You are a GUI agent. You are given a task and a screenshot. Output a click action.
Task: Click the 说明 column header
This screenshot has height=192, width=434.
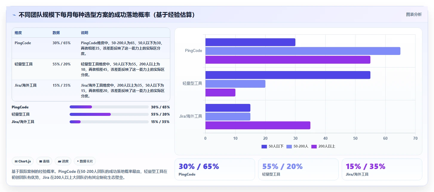pos(85,33)
